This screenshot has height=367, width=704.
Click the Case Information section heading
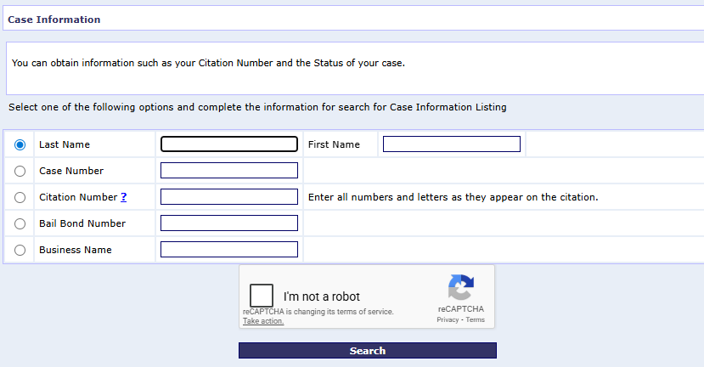coord(54,19)
